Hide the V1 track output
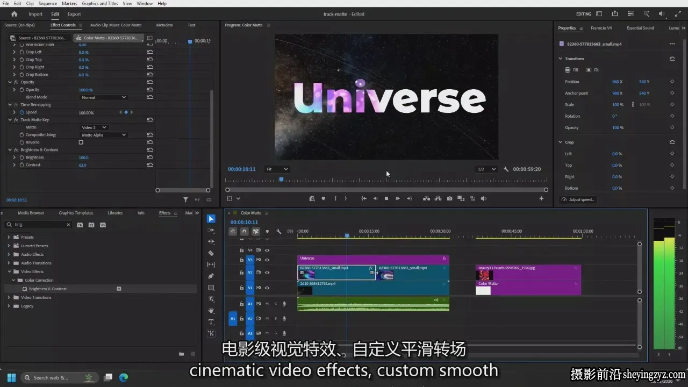The height and width of the screenshot is (387, 688). pyautogui.click(x=267, y=288)
